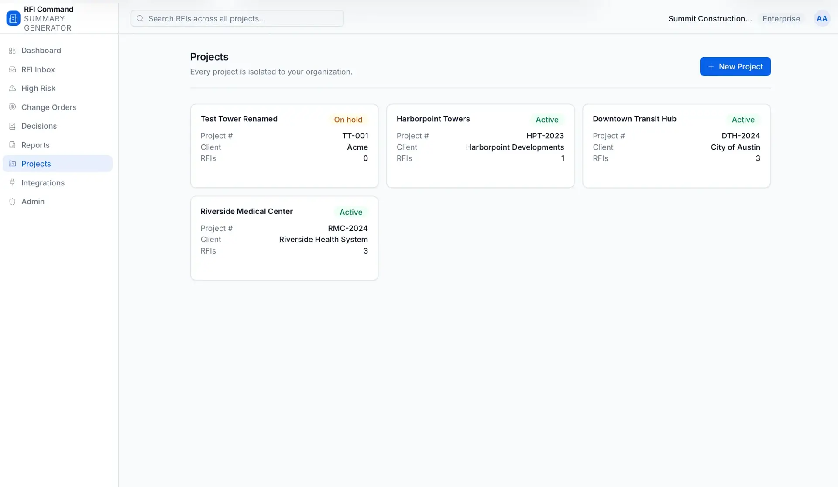Open the Harborpoint Towers project card
Image resolution: width=838 pixels, height=487 pixels.
click(480, 146)
